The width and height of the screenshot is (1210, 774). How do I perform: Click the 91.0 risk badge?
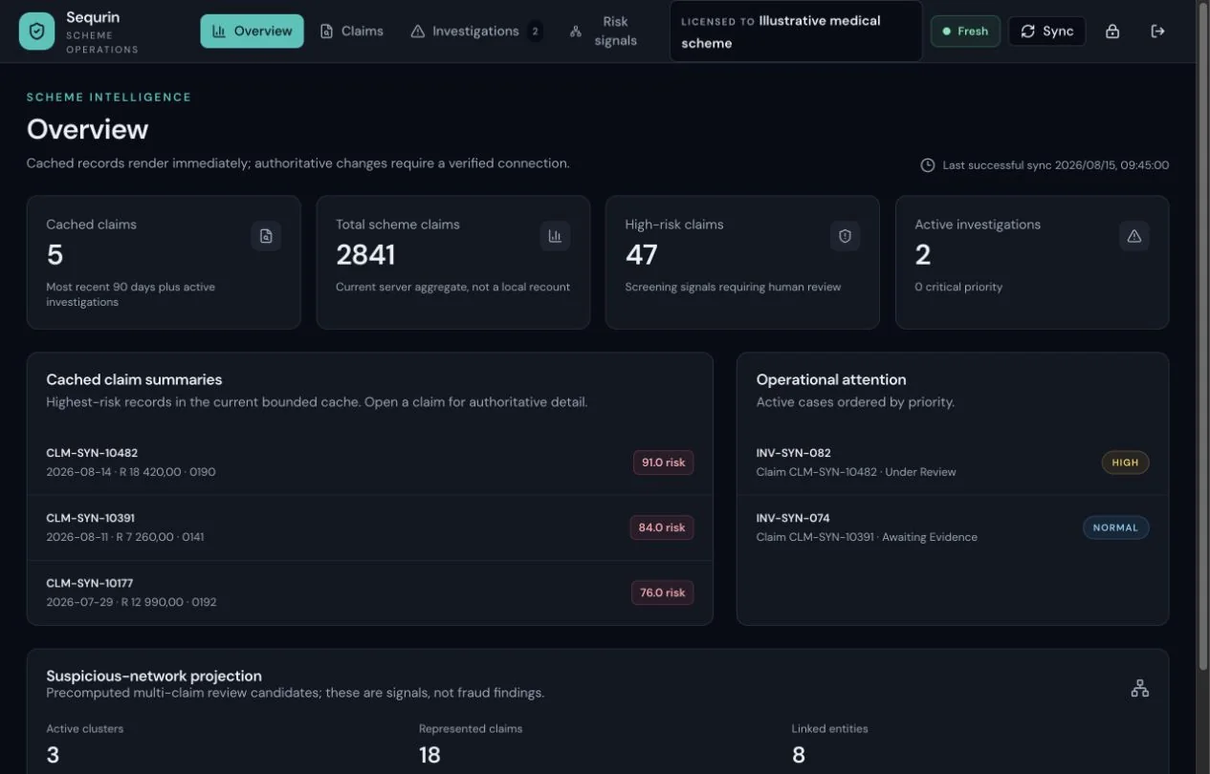(663, 462)
